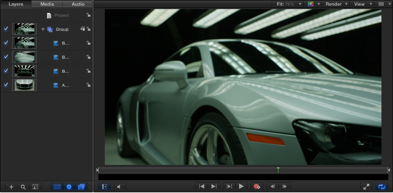Switch to the Media tab

point(47,4)
